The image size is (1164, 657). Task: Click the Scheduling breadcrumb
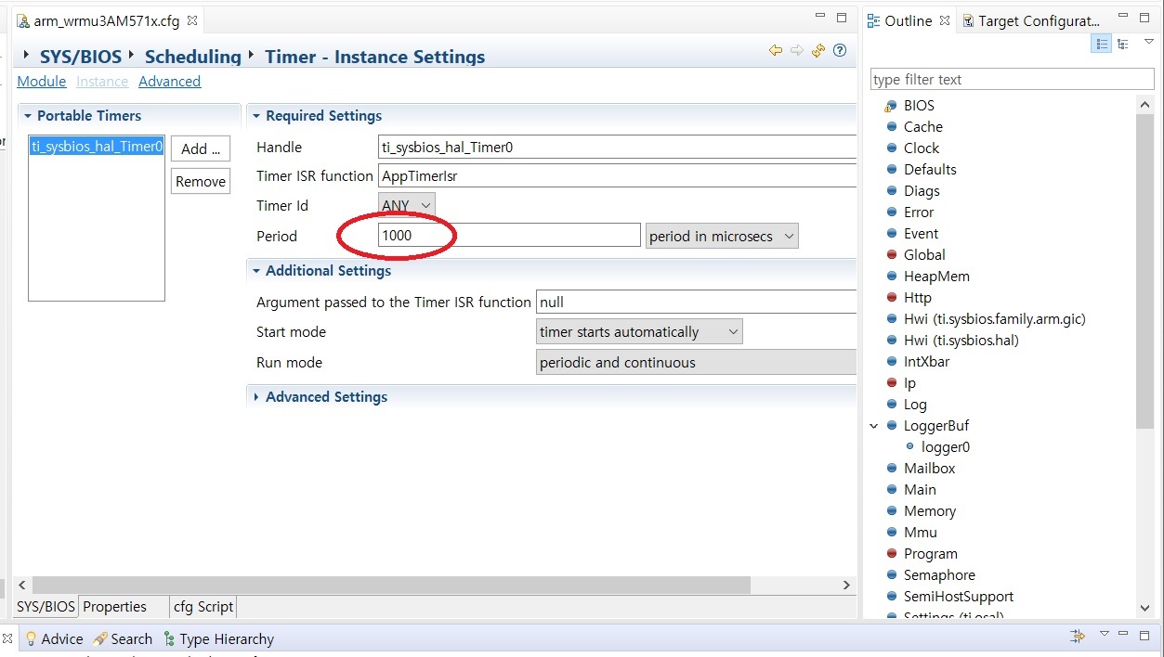[x=192, y=58]
